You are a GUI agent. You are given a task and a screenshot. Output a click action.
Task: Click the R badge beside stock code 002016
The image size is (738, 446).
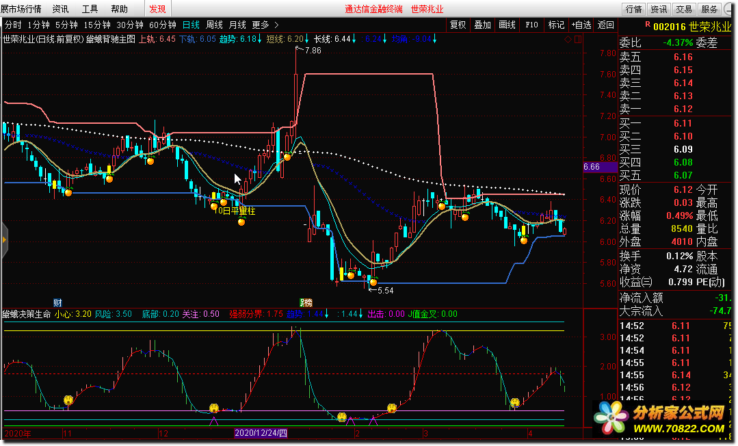click(x=648, y=23)
